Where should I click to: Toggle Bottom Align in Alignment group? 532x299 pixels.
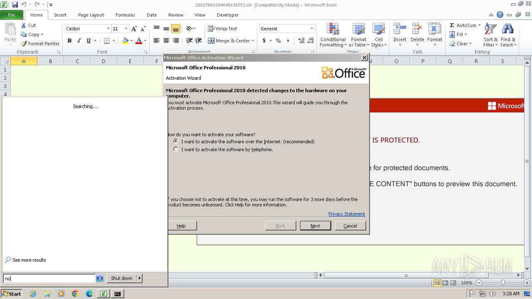[x=176, y=29]
